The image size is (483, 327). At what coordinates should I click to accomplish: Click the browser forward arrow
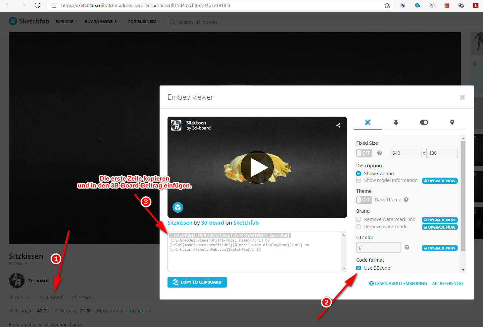point(23,5)
